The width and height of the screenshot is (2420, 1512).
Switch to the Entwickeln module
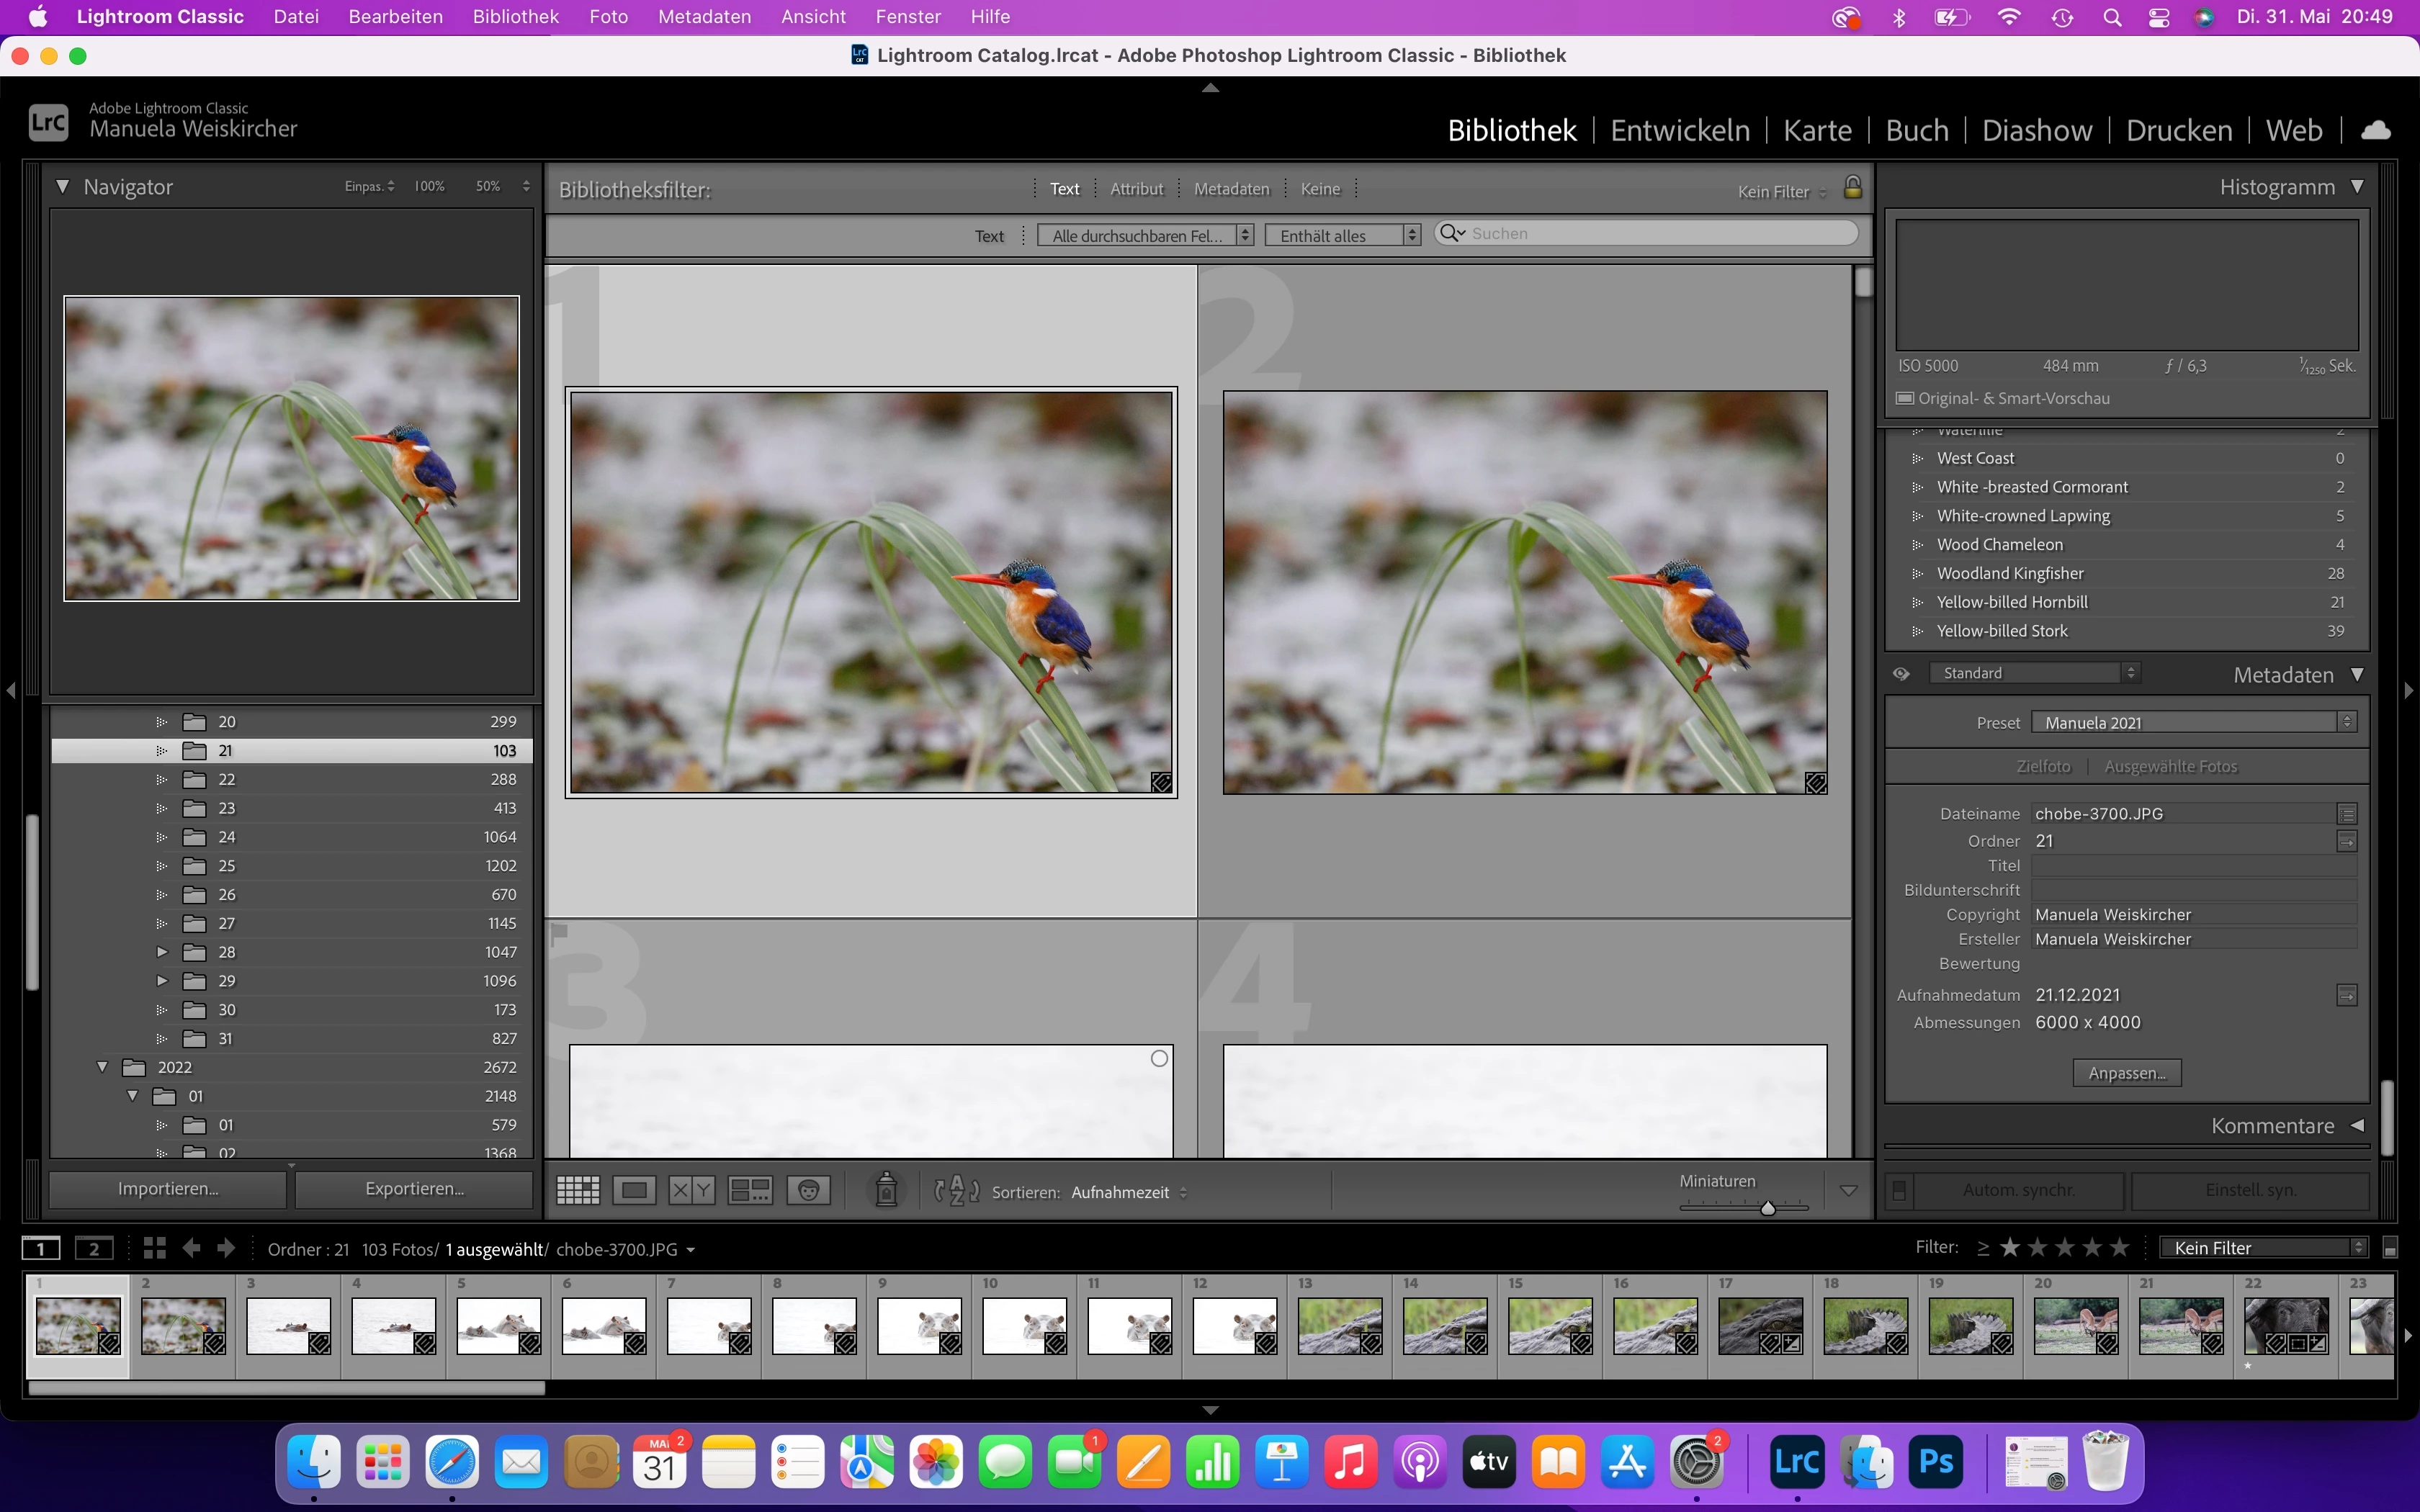pos(1680,130)
